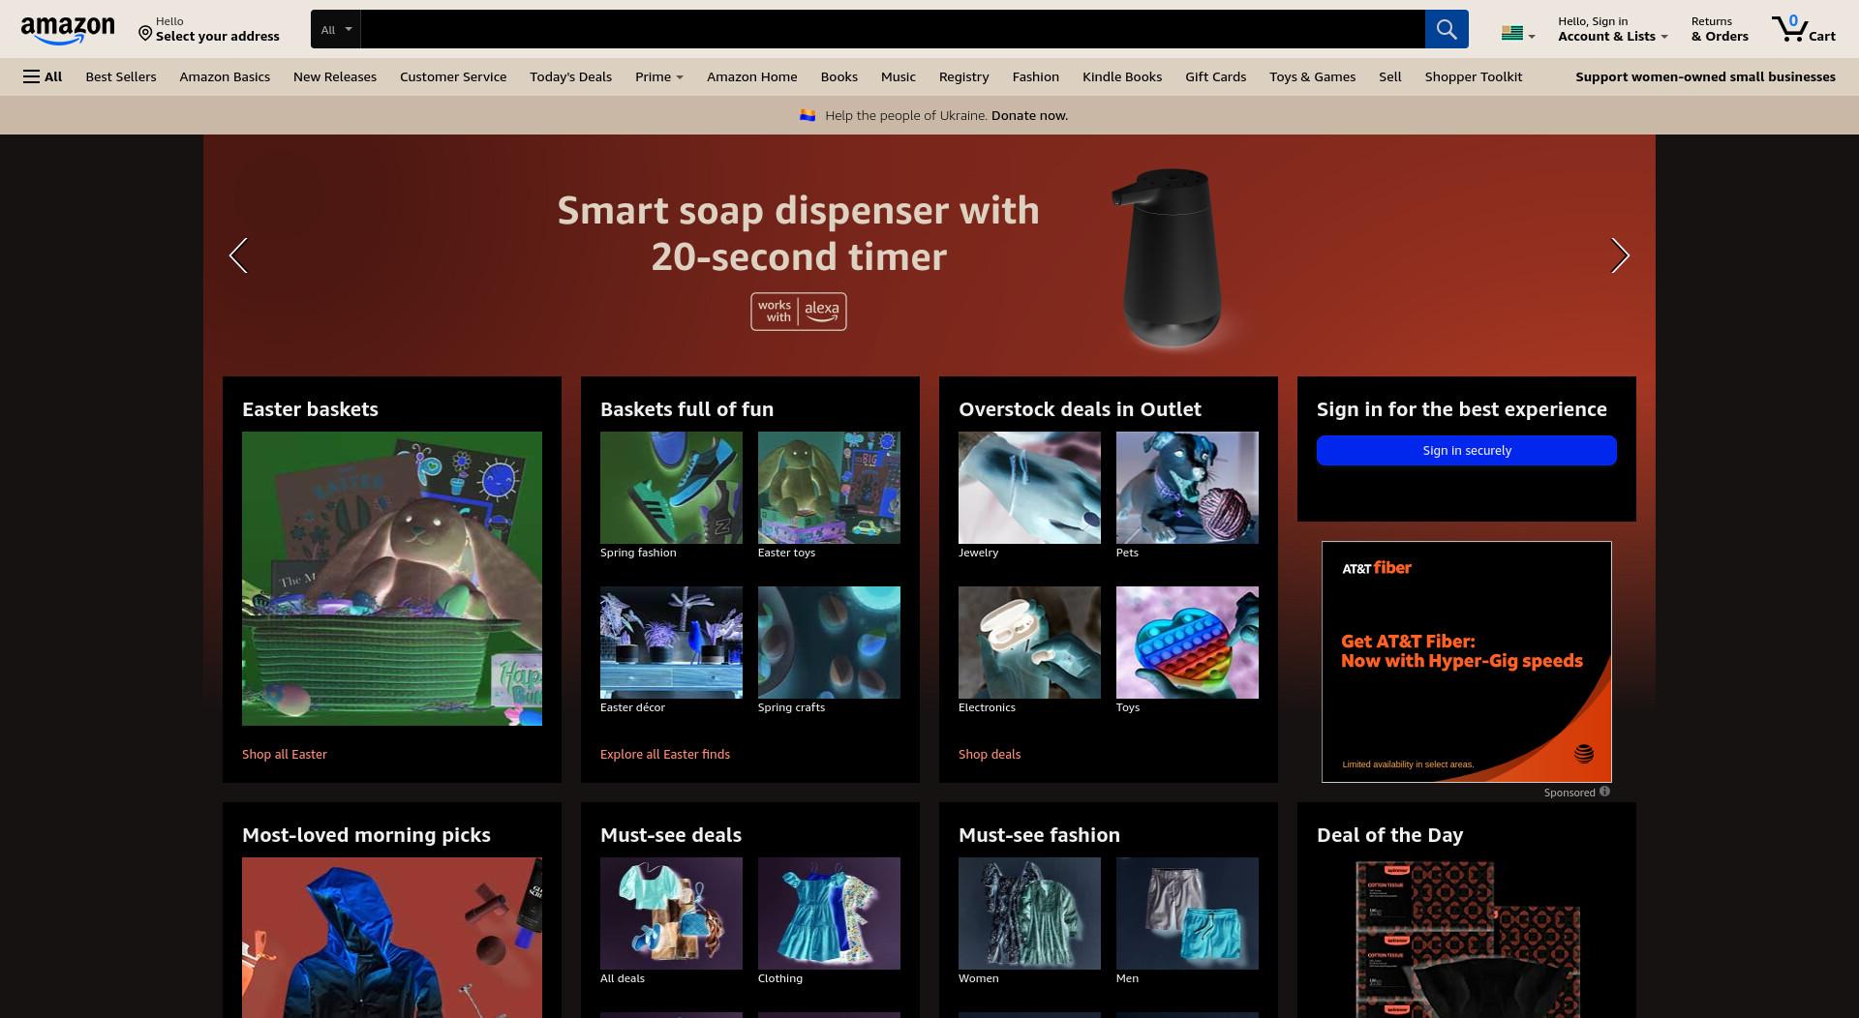Advance to next hero banner slide
Image resolution: width=1859 pixels, height=1018 pixels.
(x=1620, y=255)
